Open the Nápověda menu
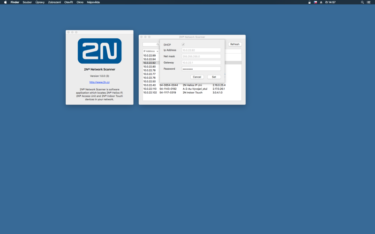Screen dimensions: 375x234 (x=93, y=2)
